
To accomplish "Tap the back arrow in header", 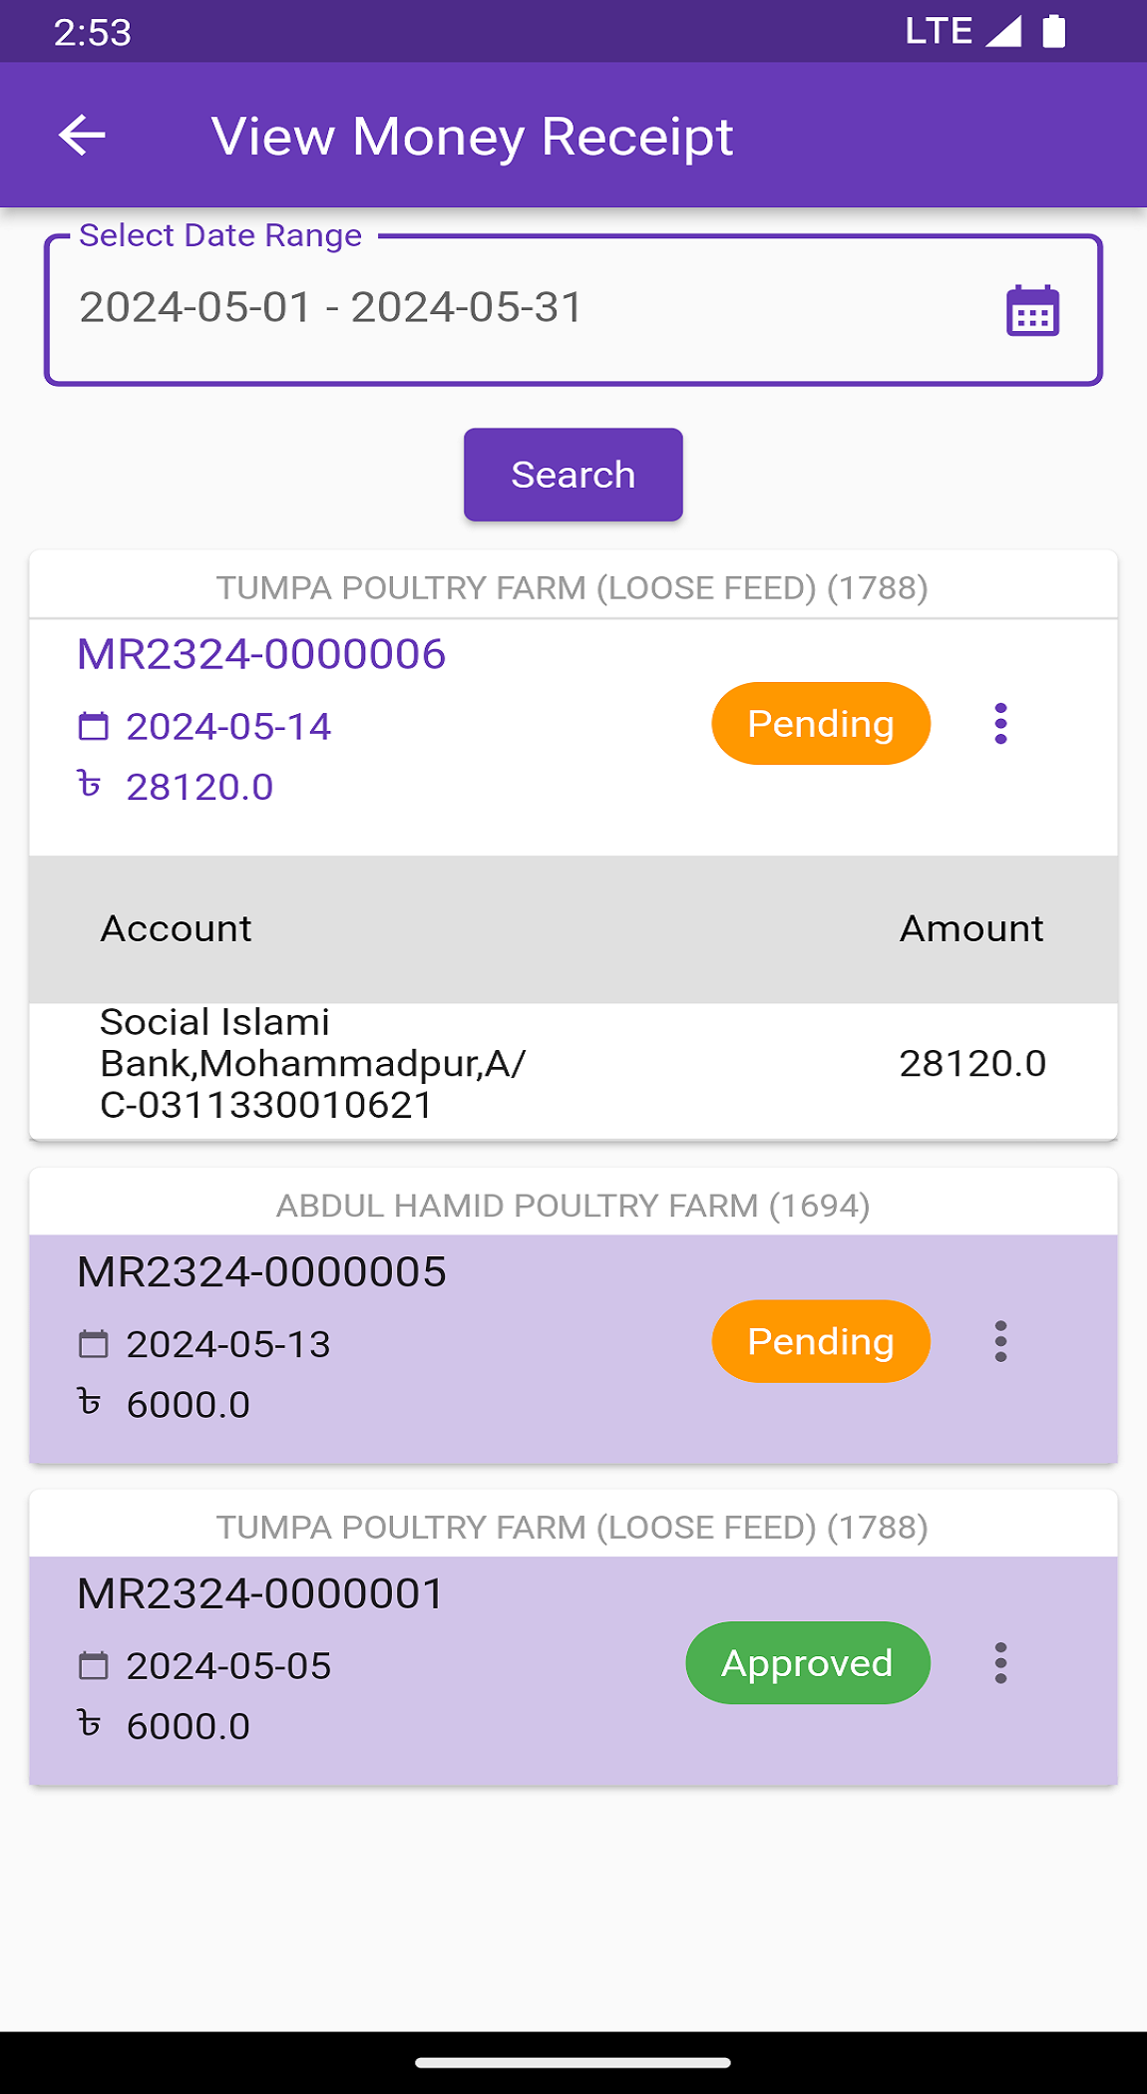I will click(82, 136).
